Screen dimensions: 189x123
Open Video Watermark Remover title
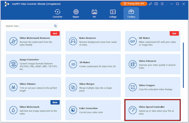[x=35, y=38]
